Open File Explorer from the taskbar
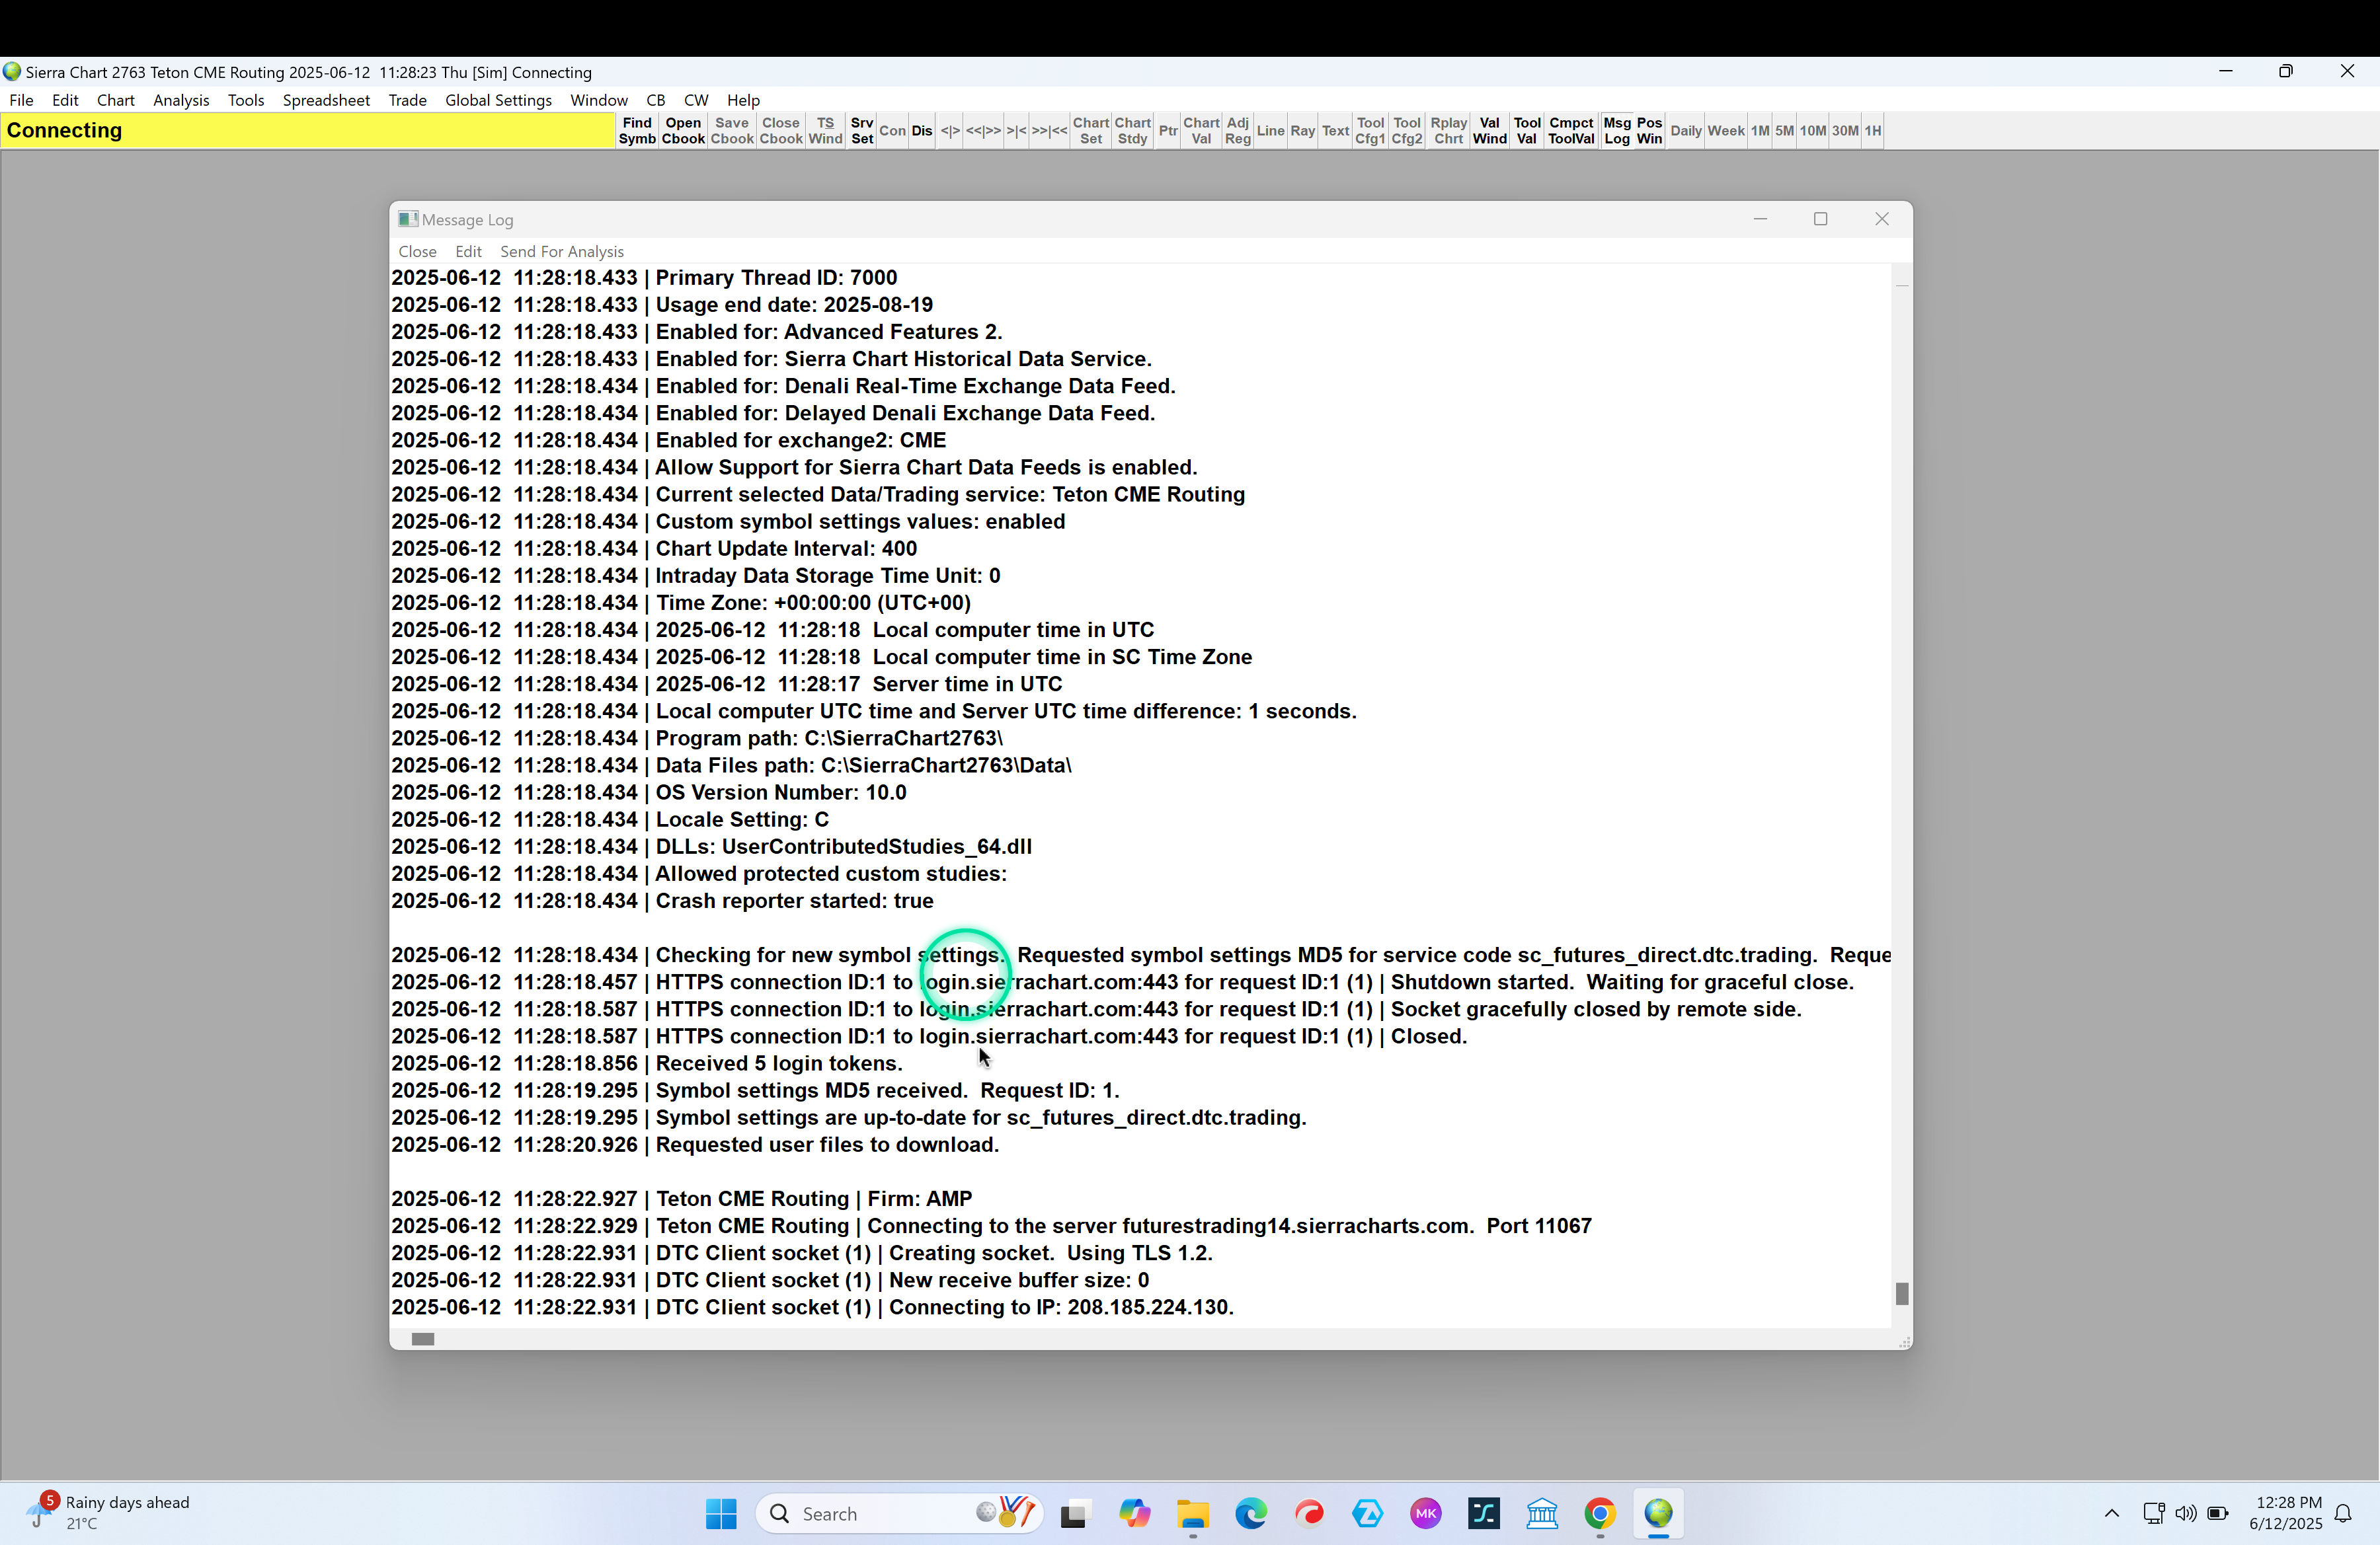This screenshot has height=1545, width=2380. click(x=1192, y=1514)
